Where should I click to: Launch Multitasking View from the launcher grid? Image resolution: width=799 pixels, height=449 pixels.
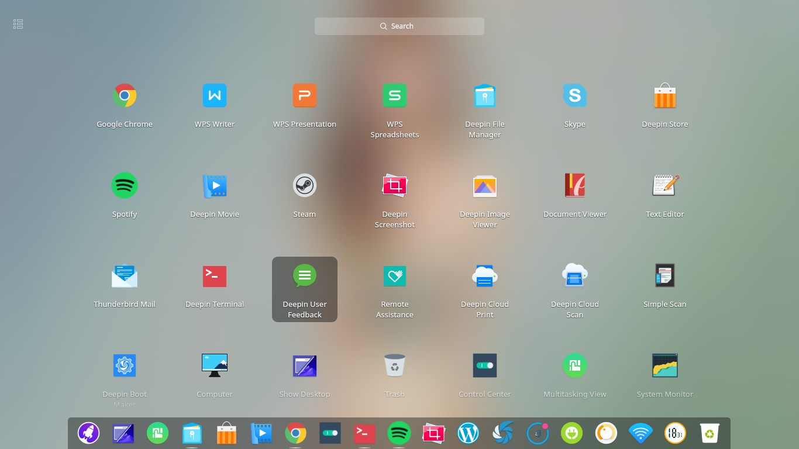click(x=575, y=365)
